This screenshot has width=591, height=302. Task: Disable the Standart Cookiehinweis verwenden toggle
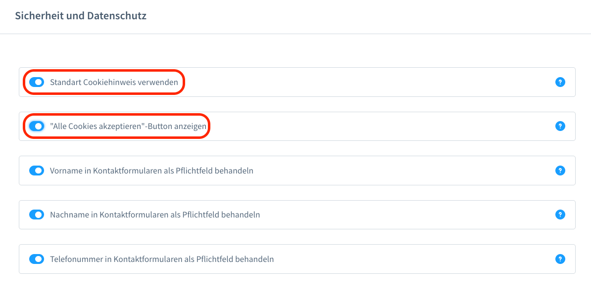[x=37, y=82]
